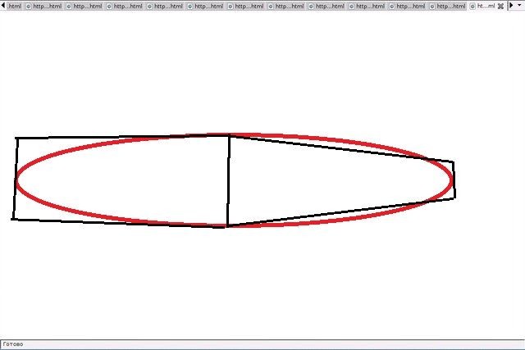Image resolution: width=525 pixels, height=350 pixels.
Task: Open the list-all-tabs dropdown arrow
Action: (518, 6)
